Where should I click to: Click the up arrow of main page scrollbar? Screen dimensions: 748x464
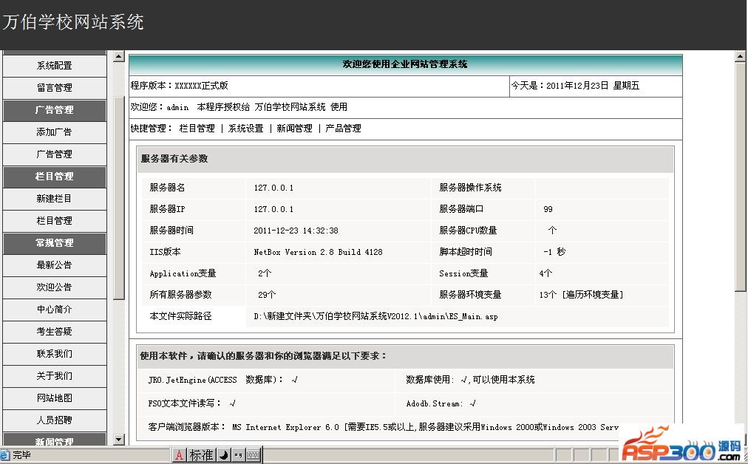click(x=740, y=56)
